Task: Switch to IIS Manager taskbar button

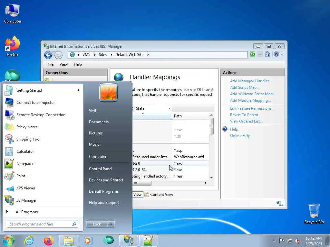Action: tap(128, 241)
